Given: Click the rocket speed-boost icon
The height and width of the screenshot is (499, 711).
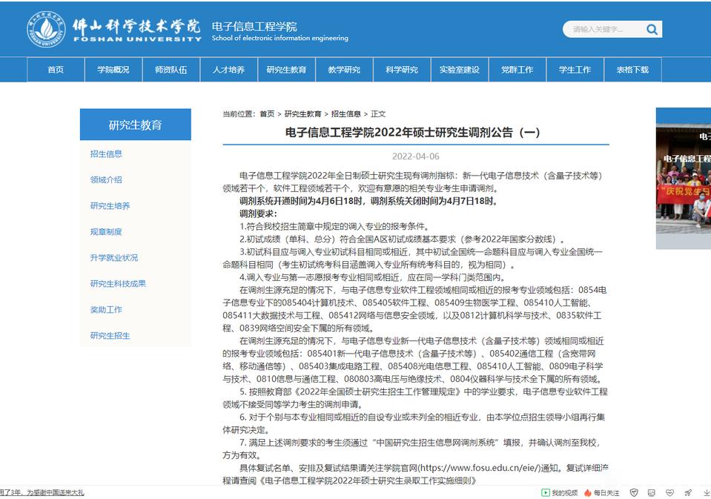Looking at the screenshot, I should coord(688,492).
